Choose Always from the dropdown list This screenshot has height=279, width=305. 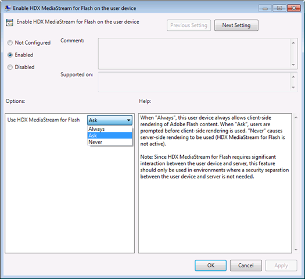[110, 129]
